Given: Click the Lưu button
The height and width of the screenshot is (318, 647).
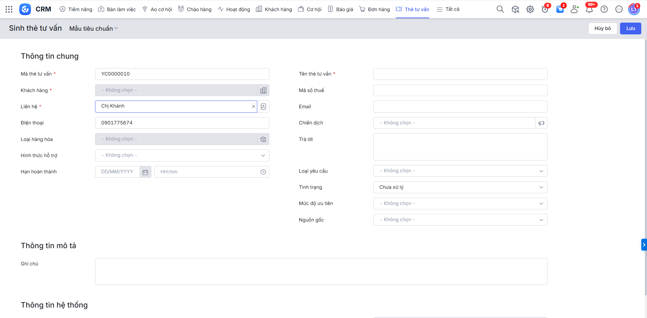Looking at the screenshot, I should [x=630, y=28].
